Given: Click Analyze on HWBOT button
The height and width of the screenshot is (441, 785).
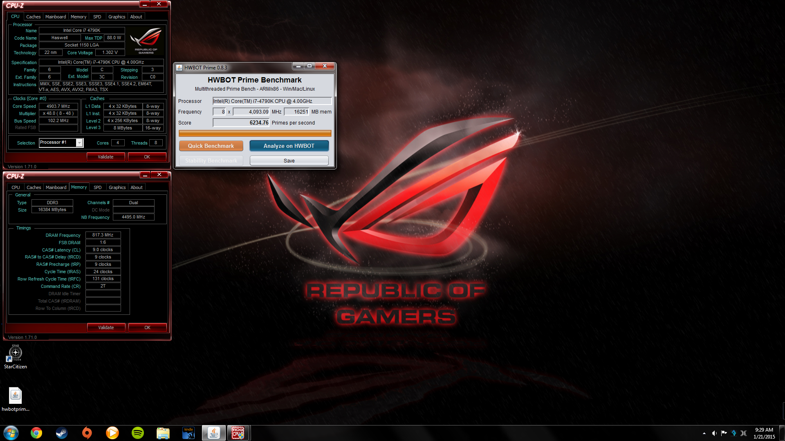Looking at the screenshot, I should coord(289,146).
